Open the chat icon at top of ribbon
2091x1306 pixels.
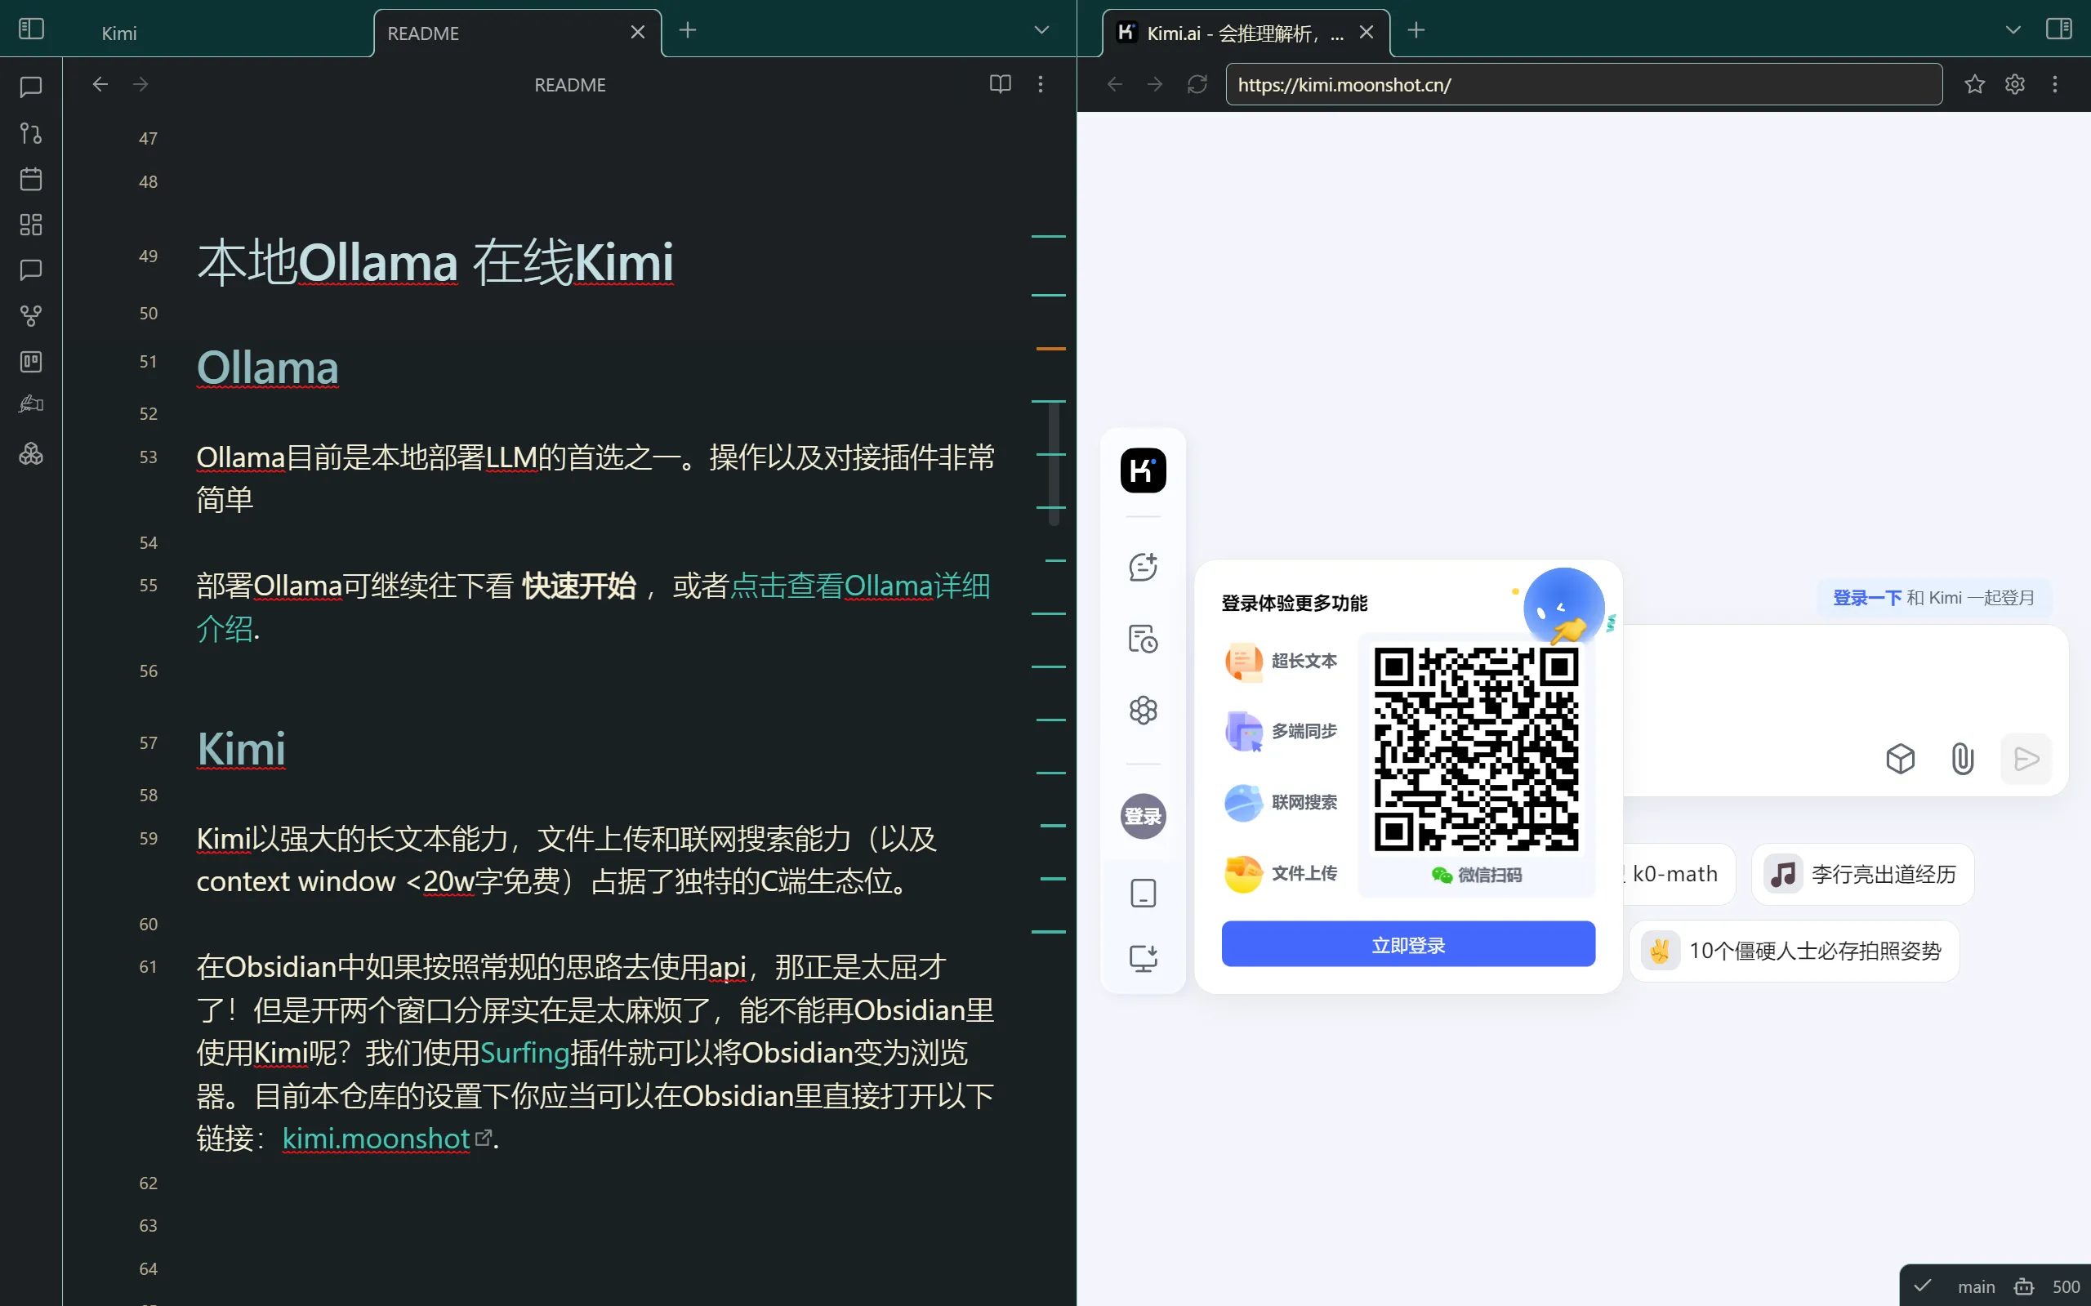[x=31, y=87]
